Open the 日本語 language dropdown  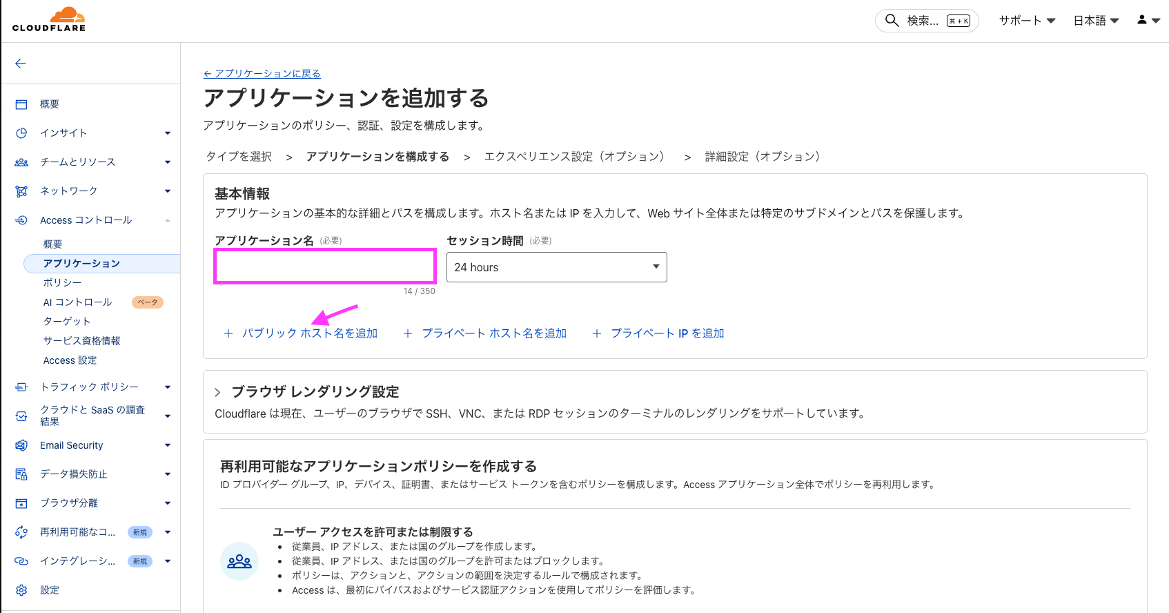click(1096, 21)
